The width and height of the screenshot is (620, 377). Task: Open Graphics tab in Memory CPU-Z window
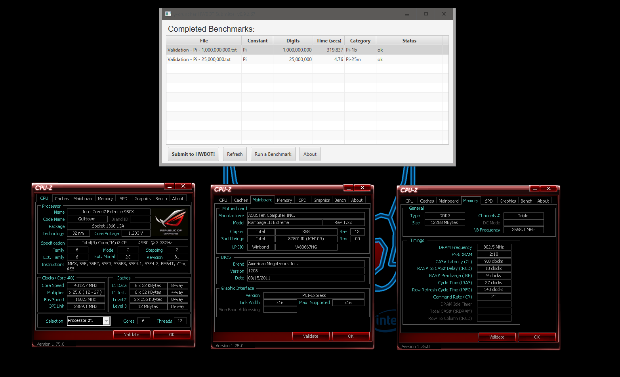tap(508, 201)
